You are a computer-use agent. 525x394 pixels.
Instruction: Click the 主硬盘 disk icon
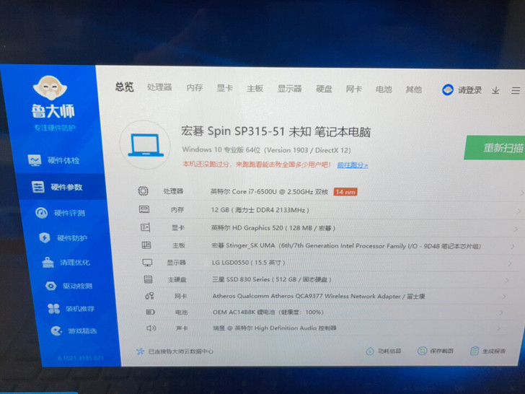[x=148, y=279]
